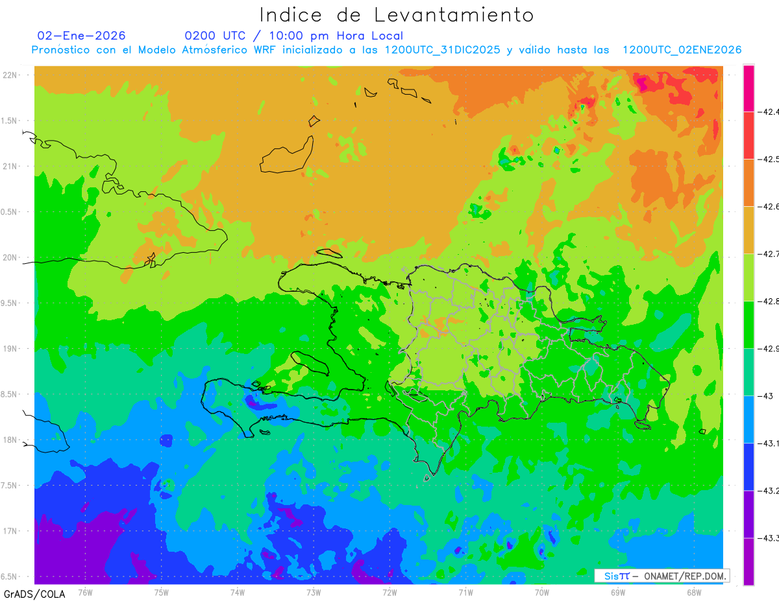Select the date text '02-Ene-2026'

[x=82, y=36]
